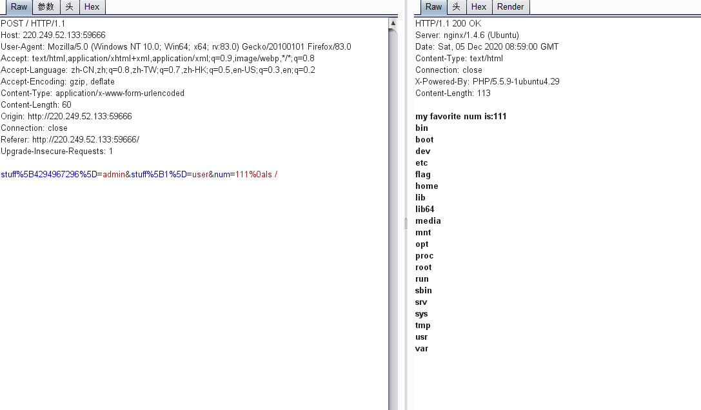Click the 'root' directory entry

(423, 268)
